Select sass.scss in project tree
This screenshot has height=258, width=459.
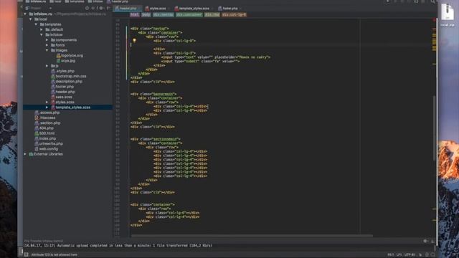tap(62, 97)
